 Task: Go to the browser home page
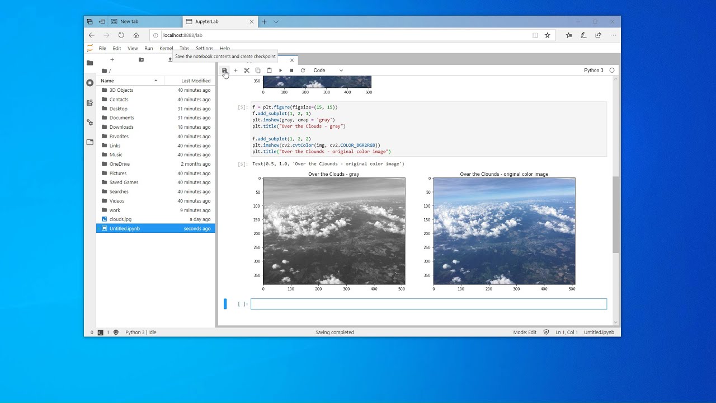[x=136, y=35]
